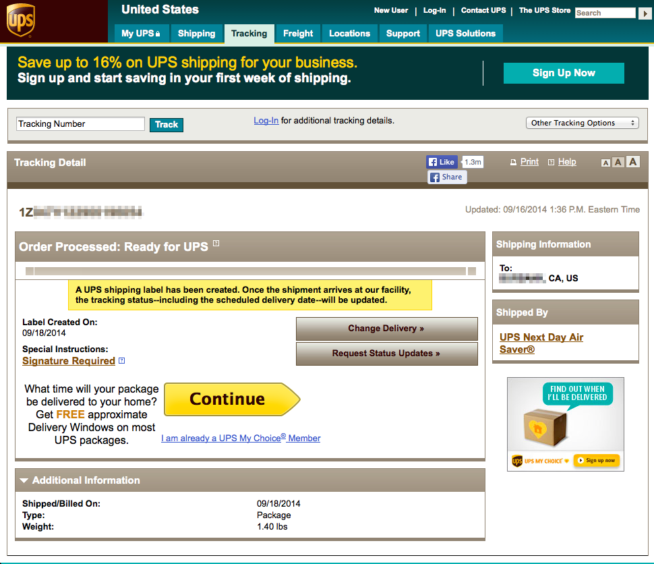This screenshot has height=564, width=654.
Task: Collapse the Additional Information section
Action: tap(24, 480)
